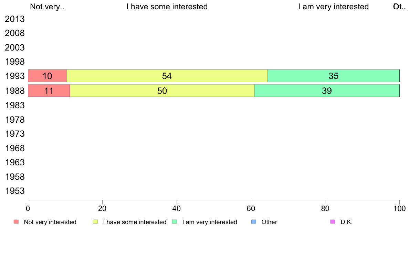Click the 2013 year label
This screenshot has height=253, width=409.
(14, 19)
